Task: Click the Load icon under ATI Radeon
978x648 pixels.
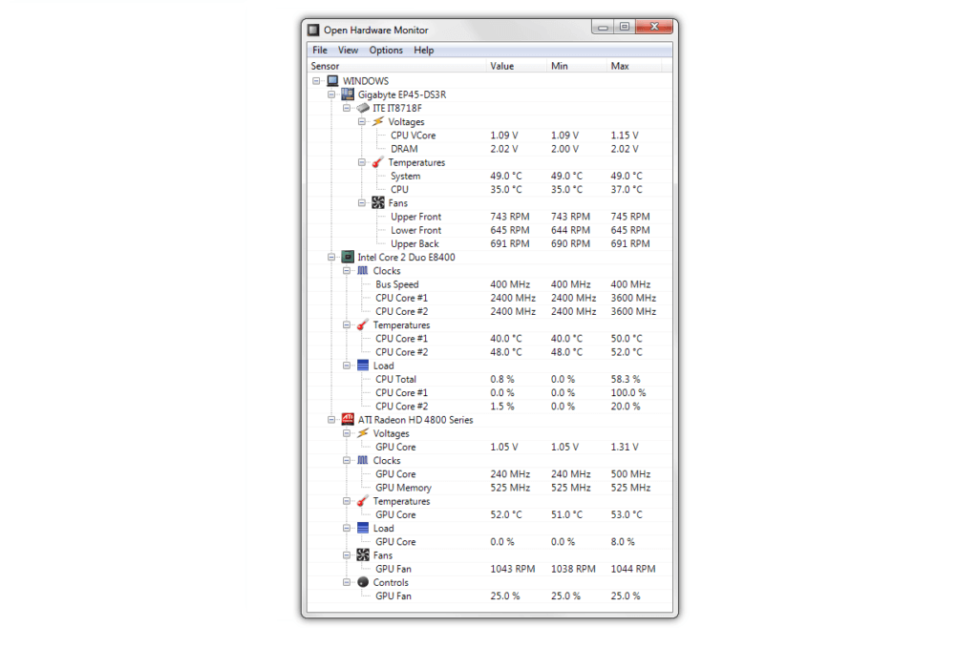Action: click(363, 529)
